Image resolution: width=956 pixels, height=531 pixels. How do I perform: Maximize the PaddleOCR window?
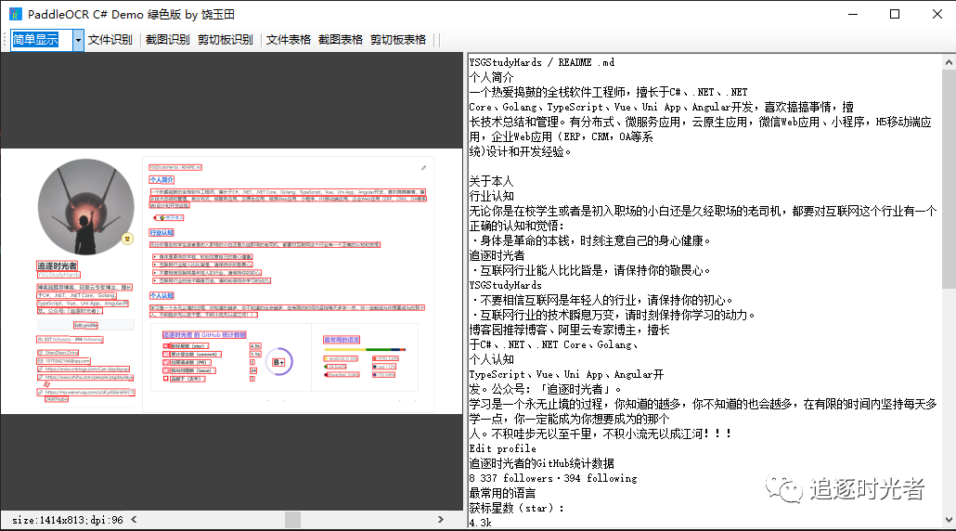[895, 14]
